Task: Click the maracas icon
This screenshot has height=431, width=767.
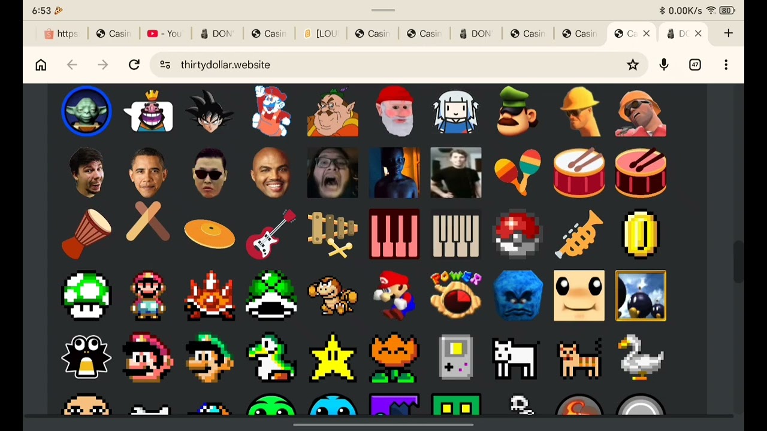Action: coord(518,173)
